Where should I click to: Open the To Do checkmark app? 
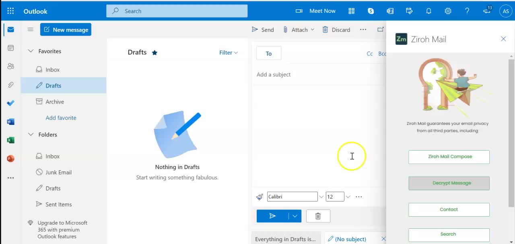[11, 103]
